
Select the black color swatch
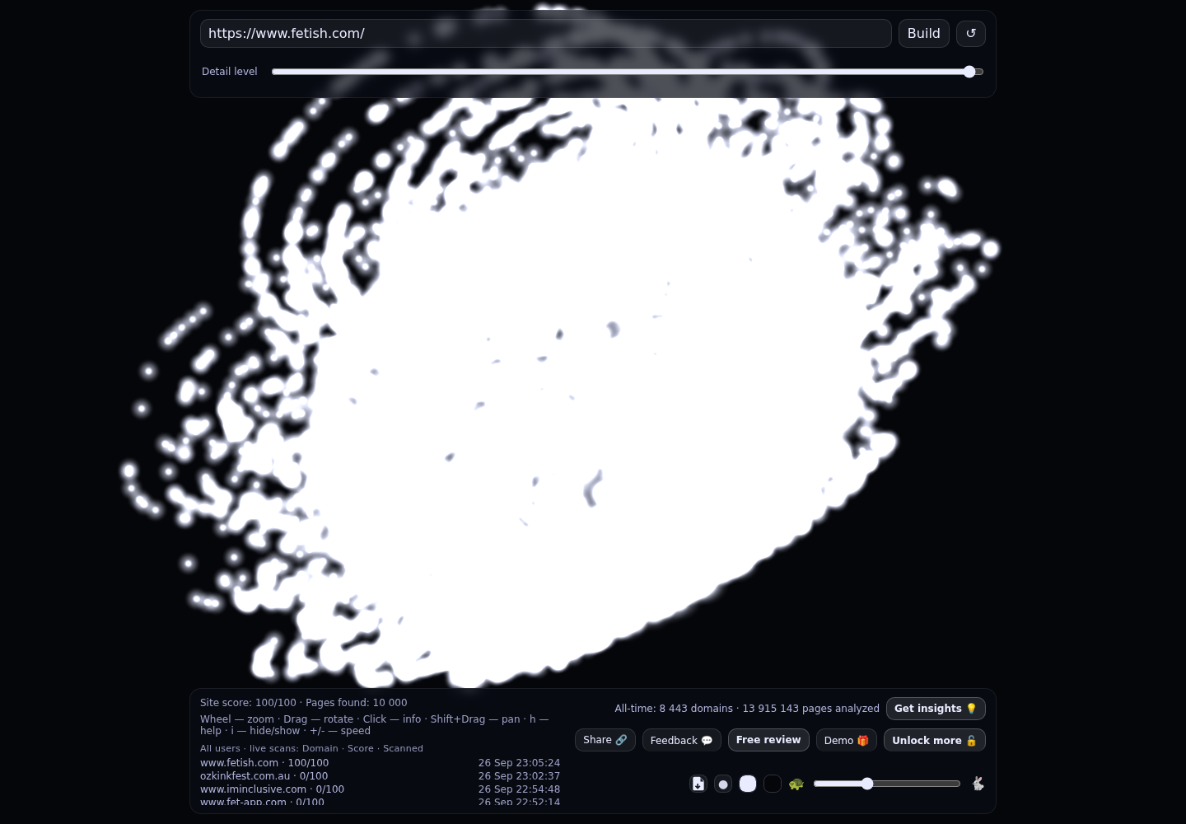[773, 784]
